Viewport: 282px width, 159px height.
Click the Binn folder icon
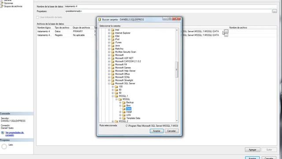click(124, 106)
